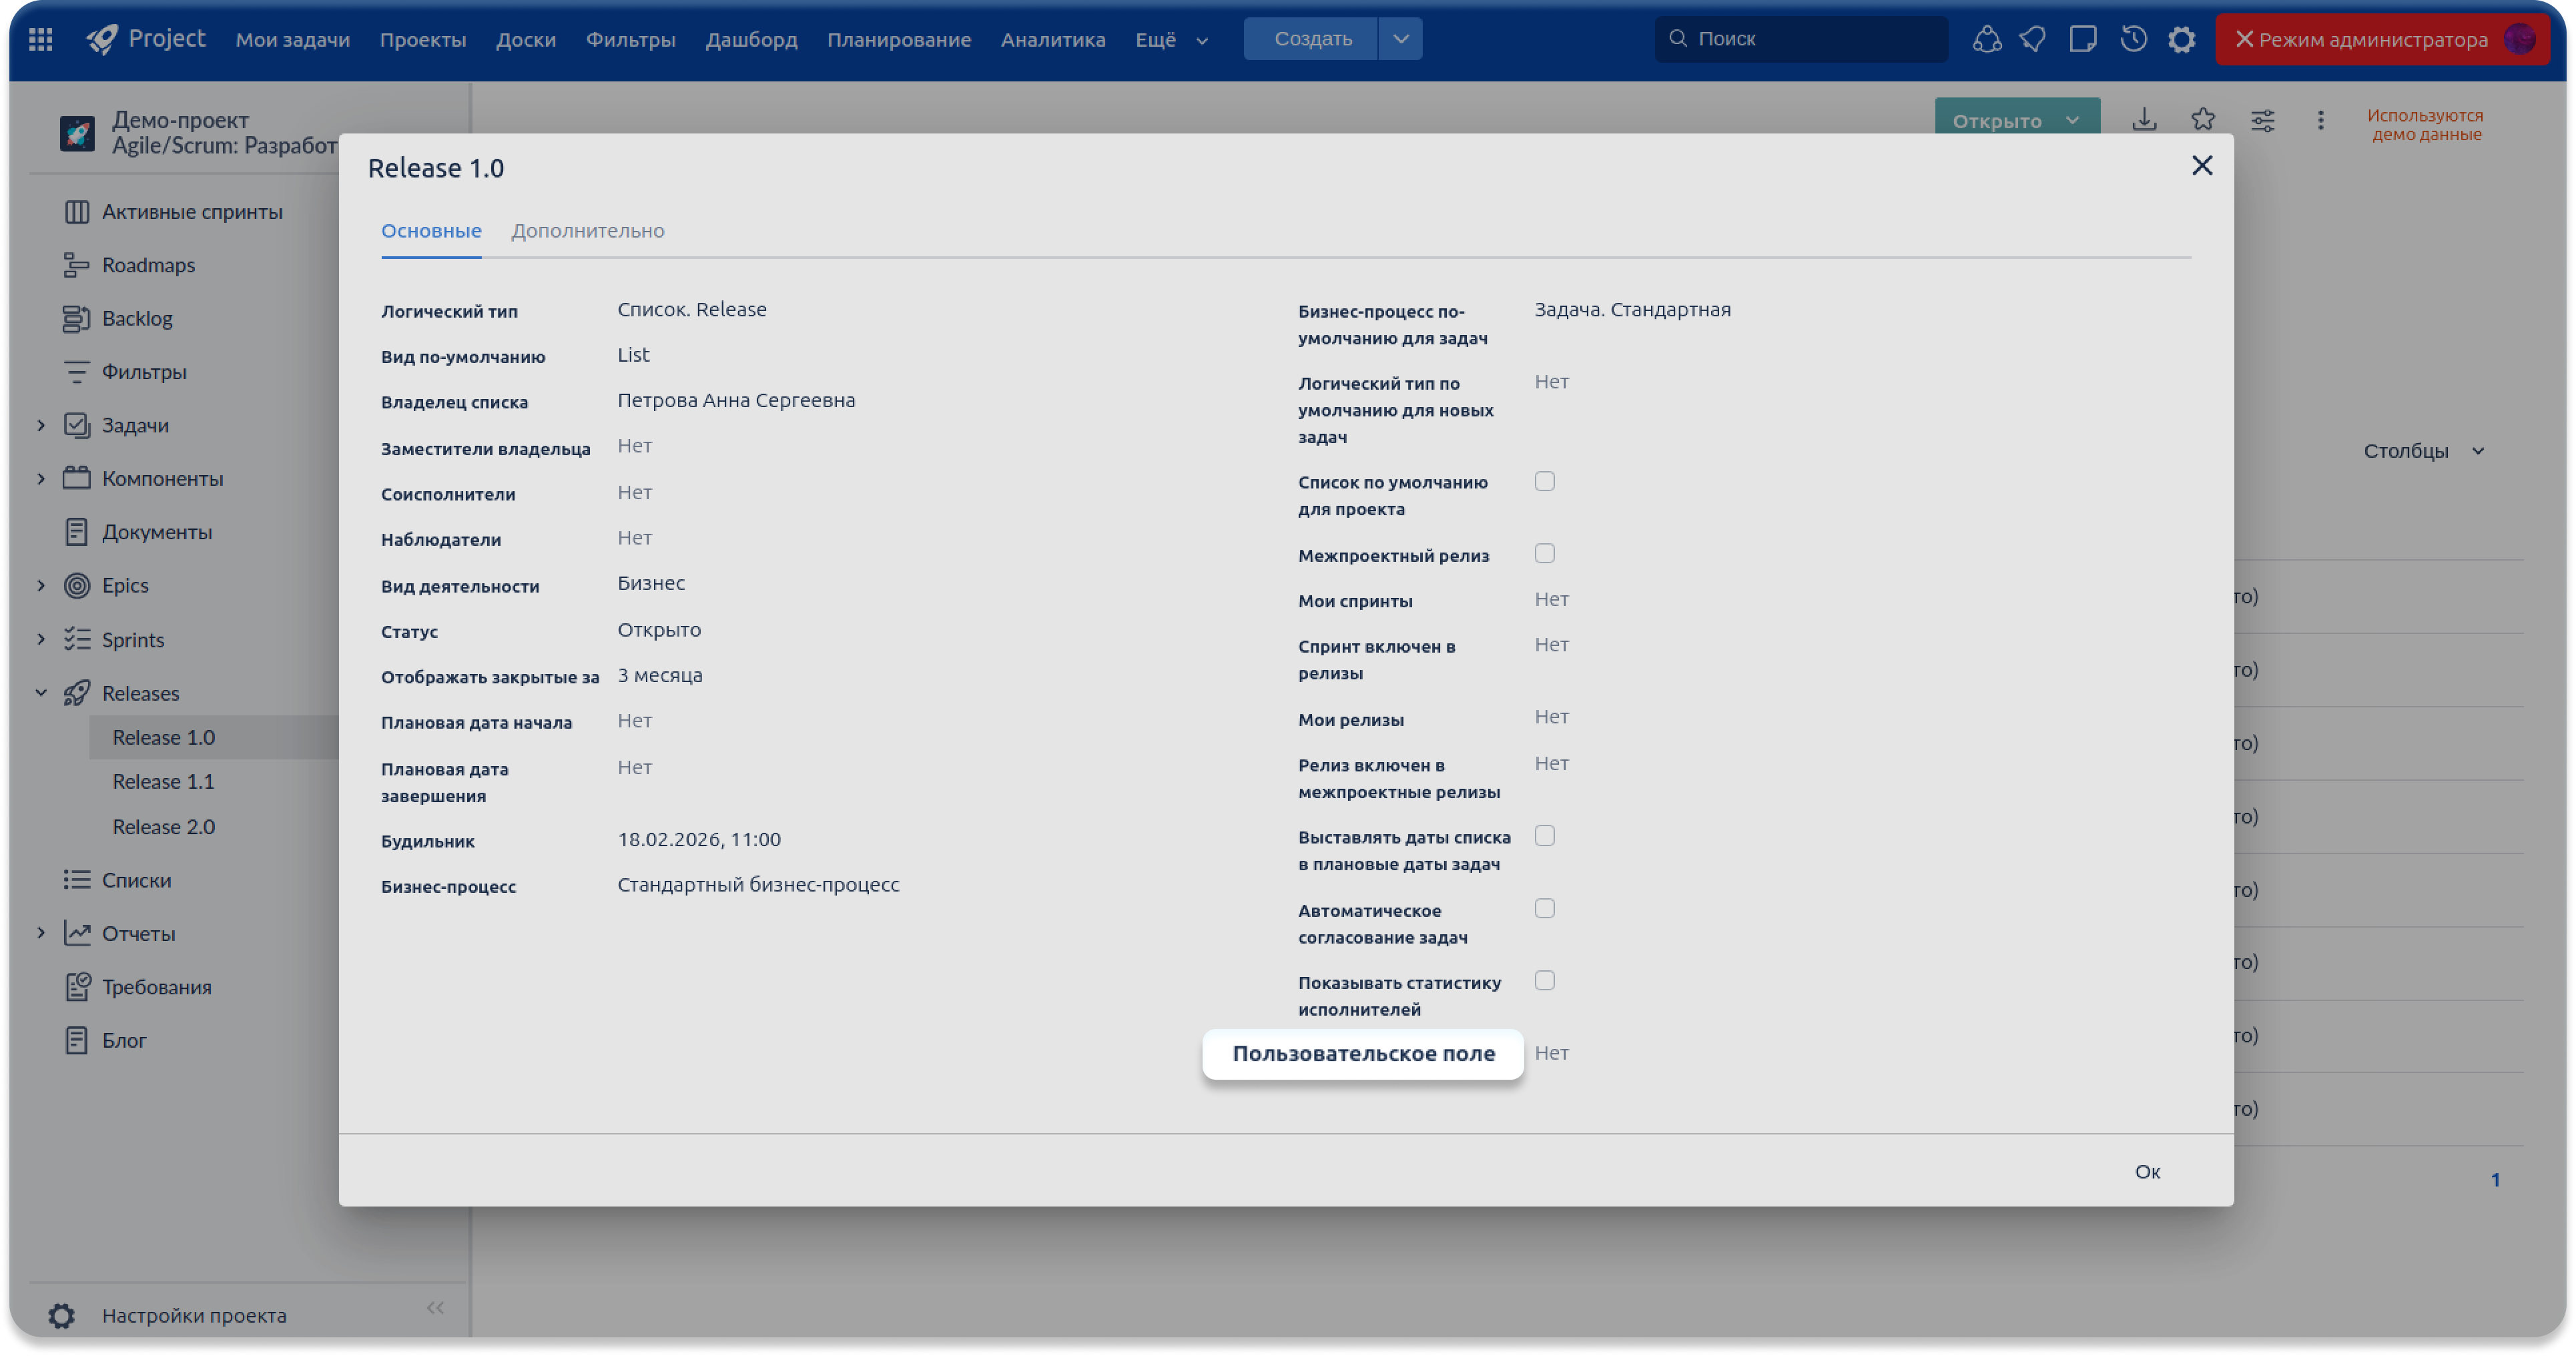
Task: Check Список по умолчанию для проекта
Action: pos(1544,482)
